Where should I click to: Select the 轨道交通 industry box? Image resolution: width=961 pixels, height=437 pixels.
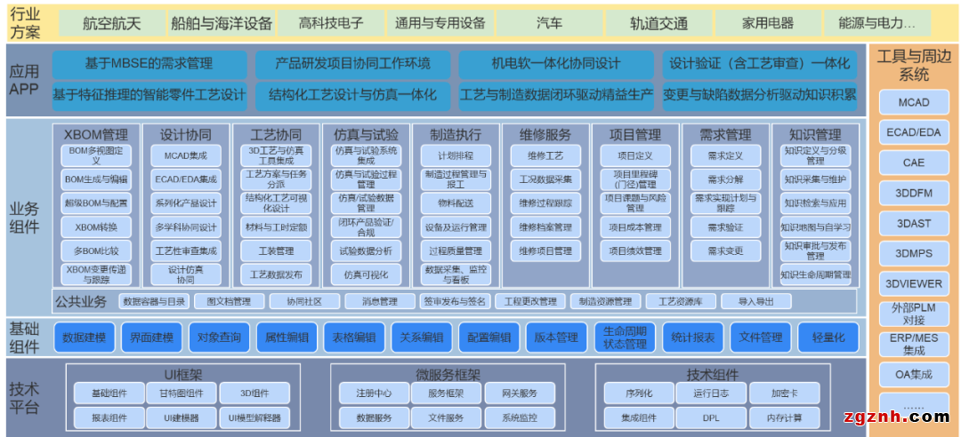(658, 24)
